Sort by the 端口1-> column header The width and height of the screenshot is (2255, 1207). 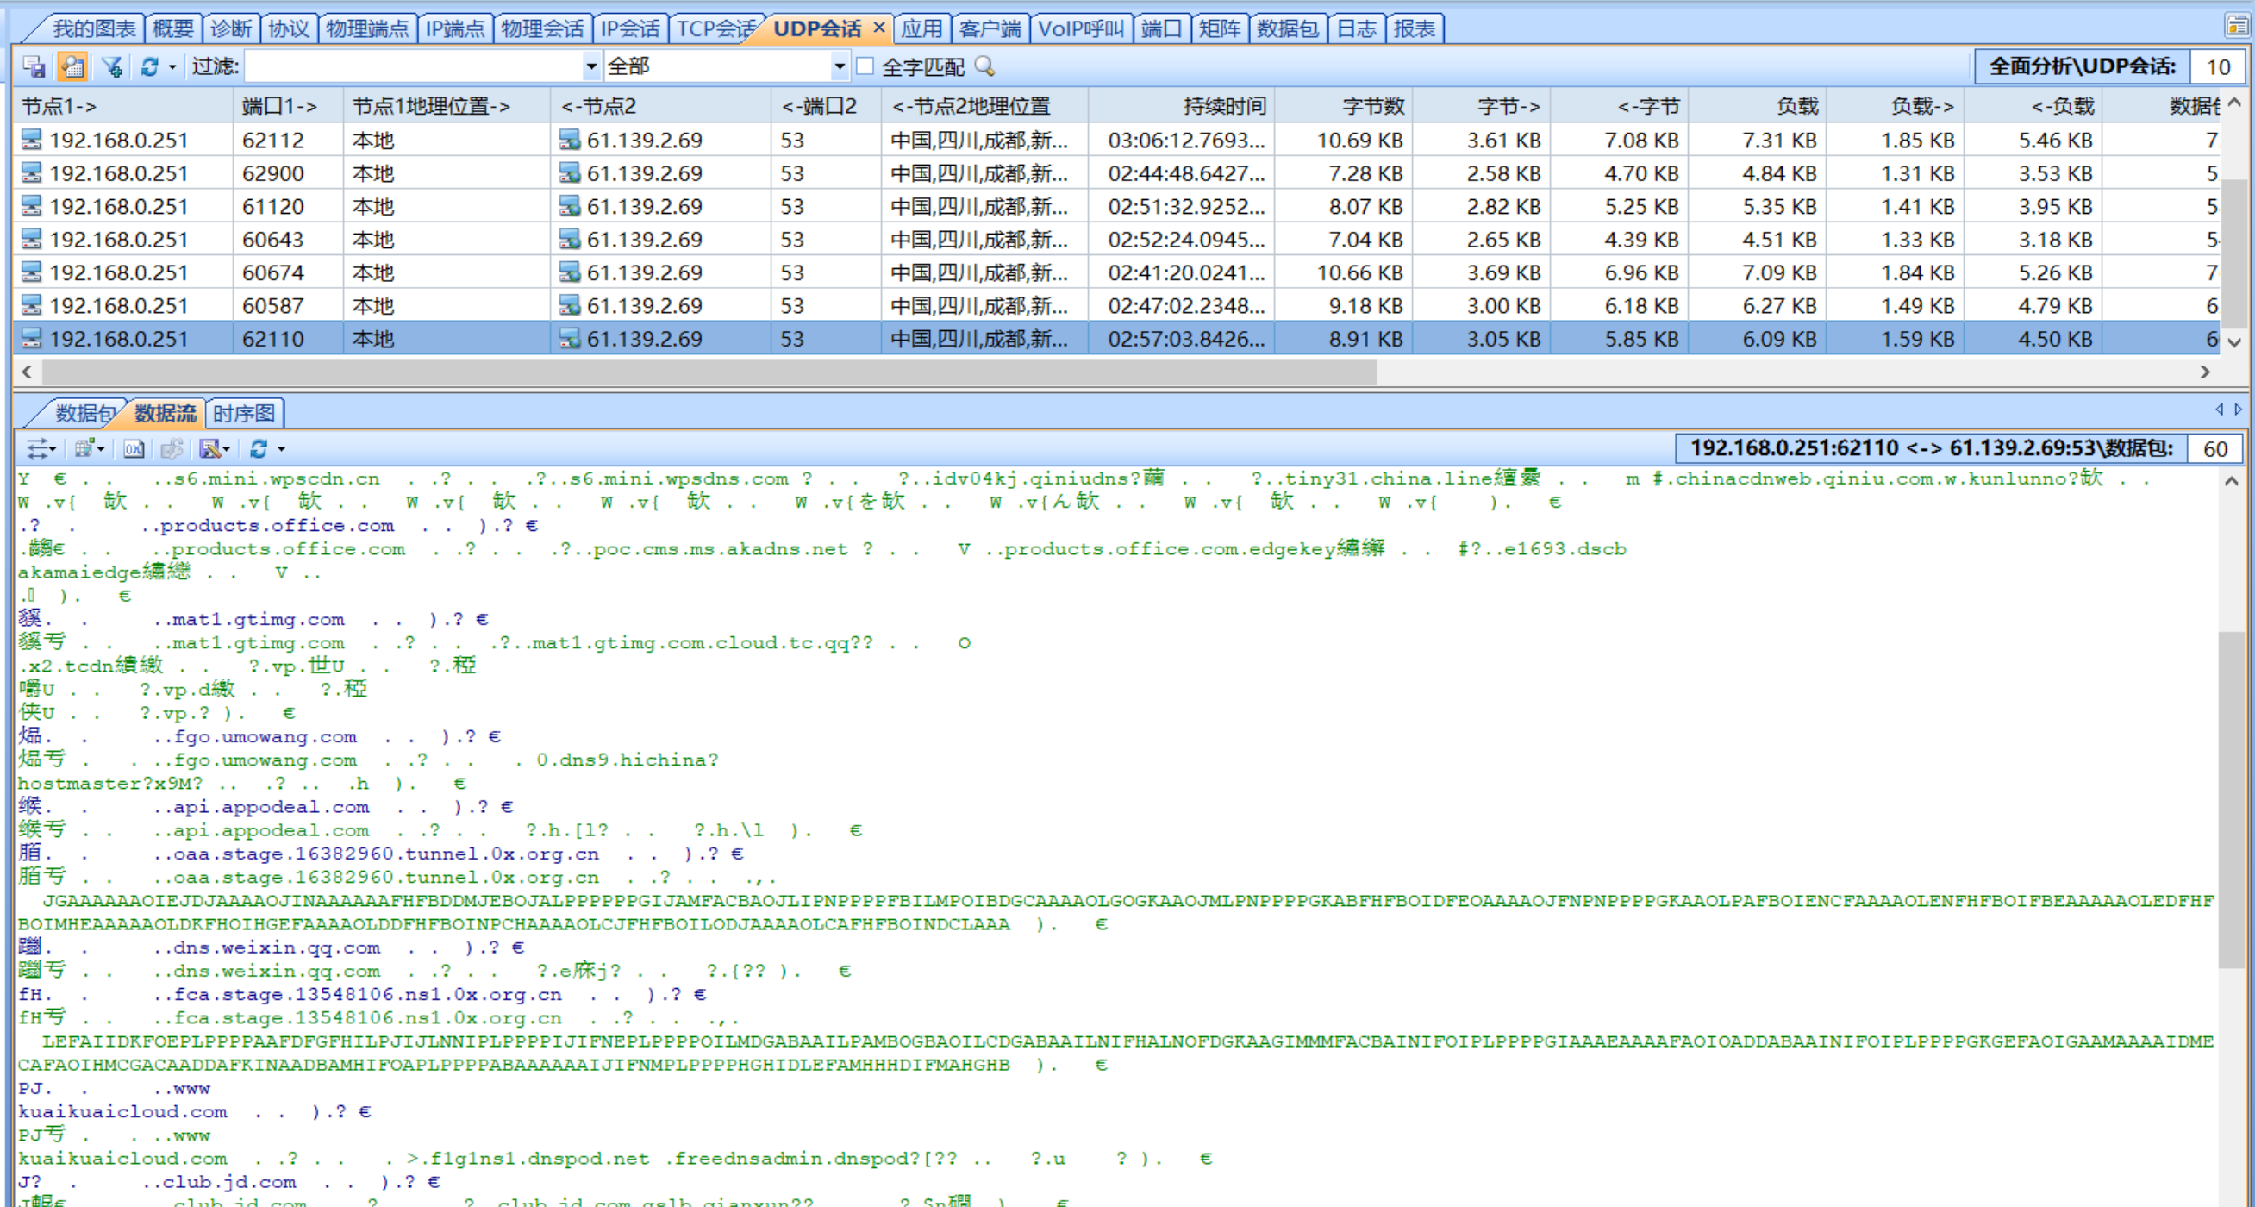point(288,106)
